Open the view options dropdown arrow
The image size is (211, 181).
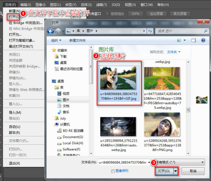pyautogui.click(x=185, y=40)
